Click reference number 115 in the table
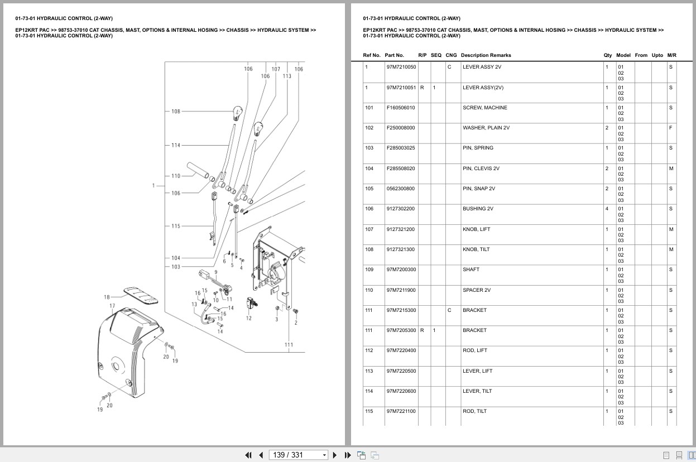The height and width of the screenshot is (462, 696). (x=369, y=411)
